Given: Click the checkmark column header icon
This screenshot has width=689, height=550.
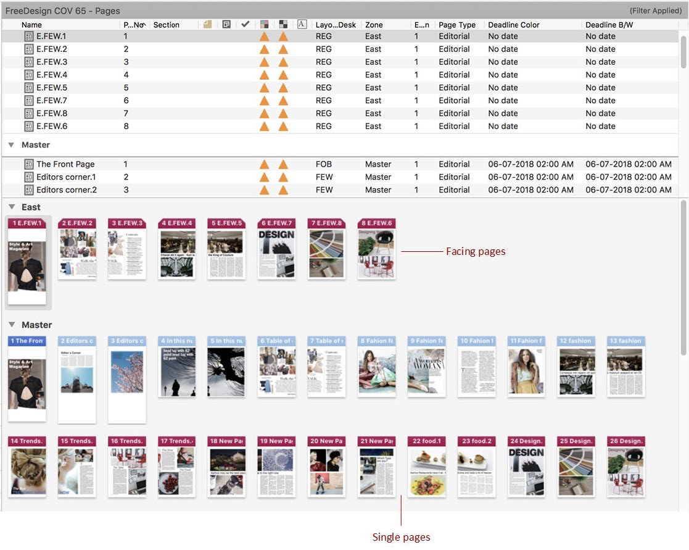Looking at the screenshot, I should tap(245, 25).
